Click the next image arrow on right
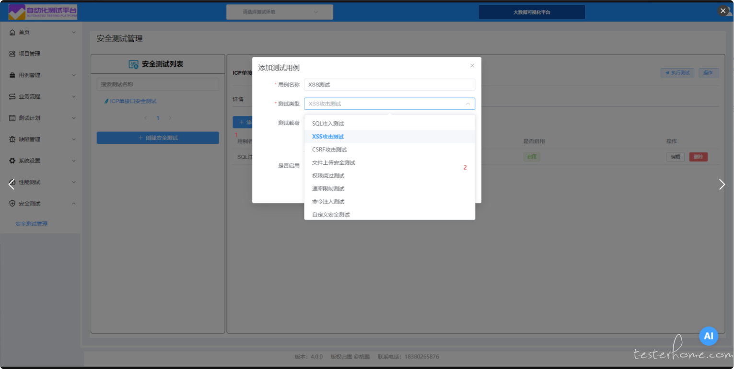 (722, 184)
